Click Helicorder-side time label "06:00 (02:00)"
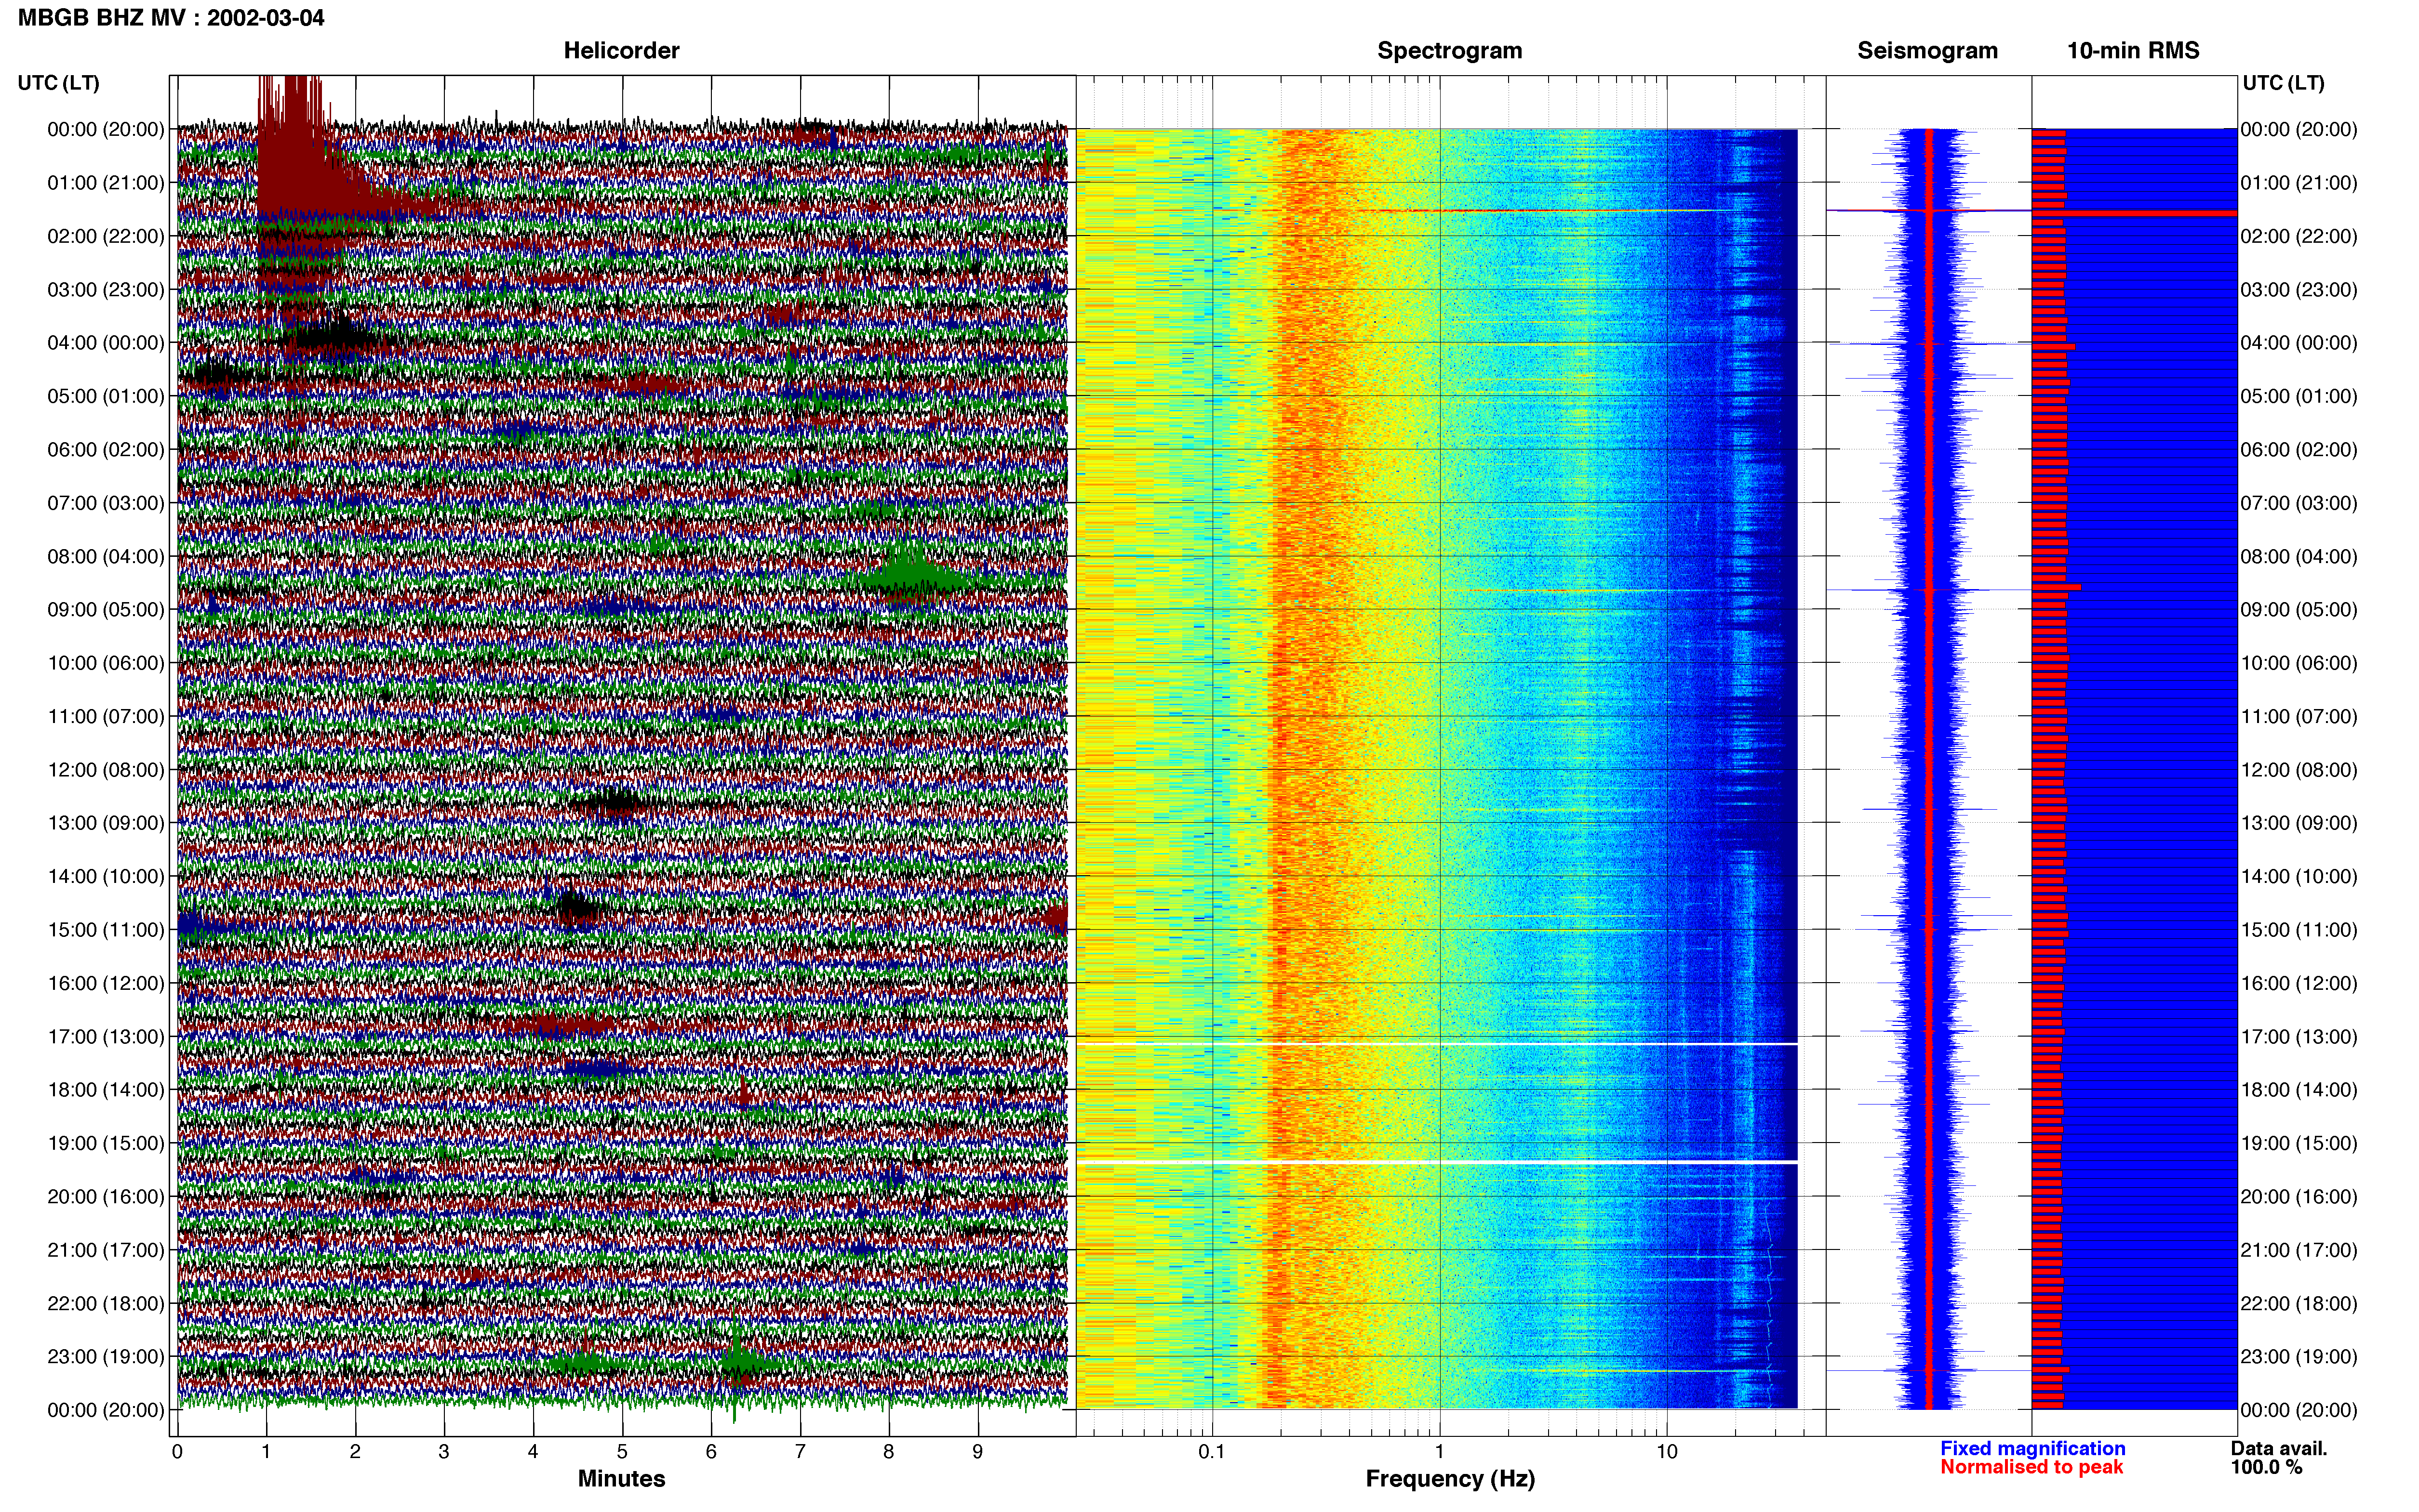 coord(106,450)
